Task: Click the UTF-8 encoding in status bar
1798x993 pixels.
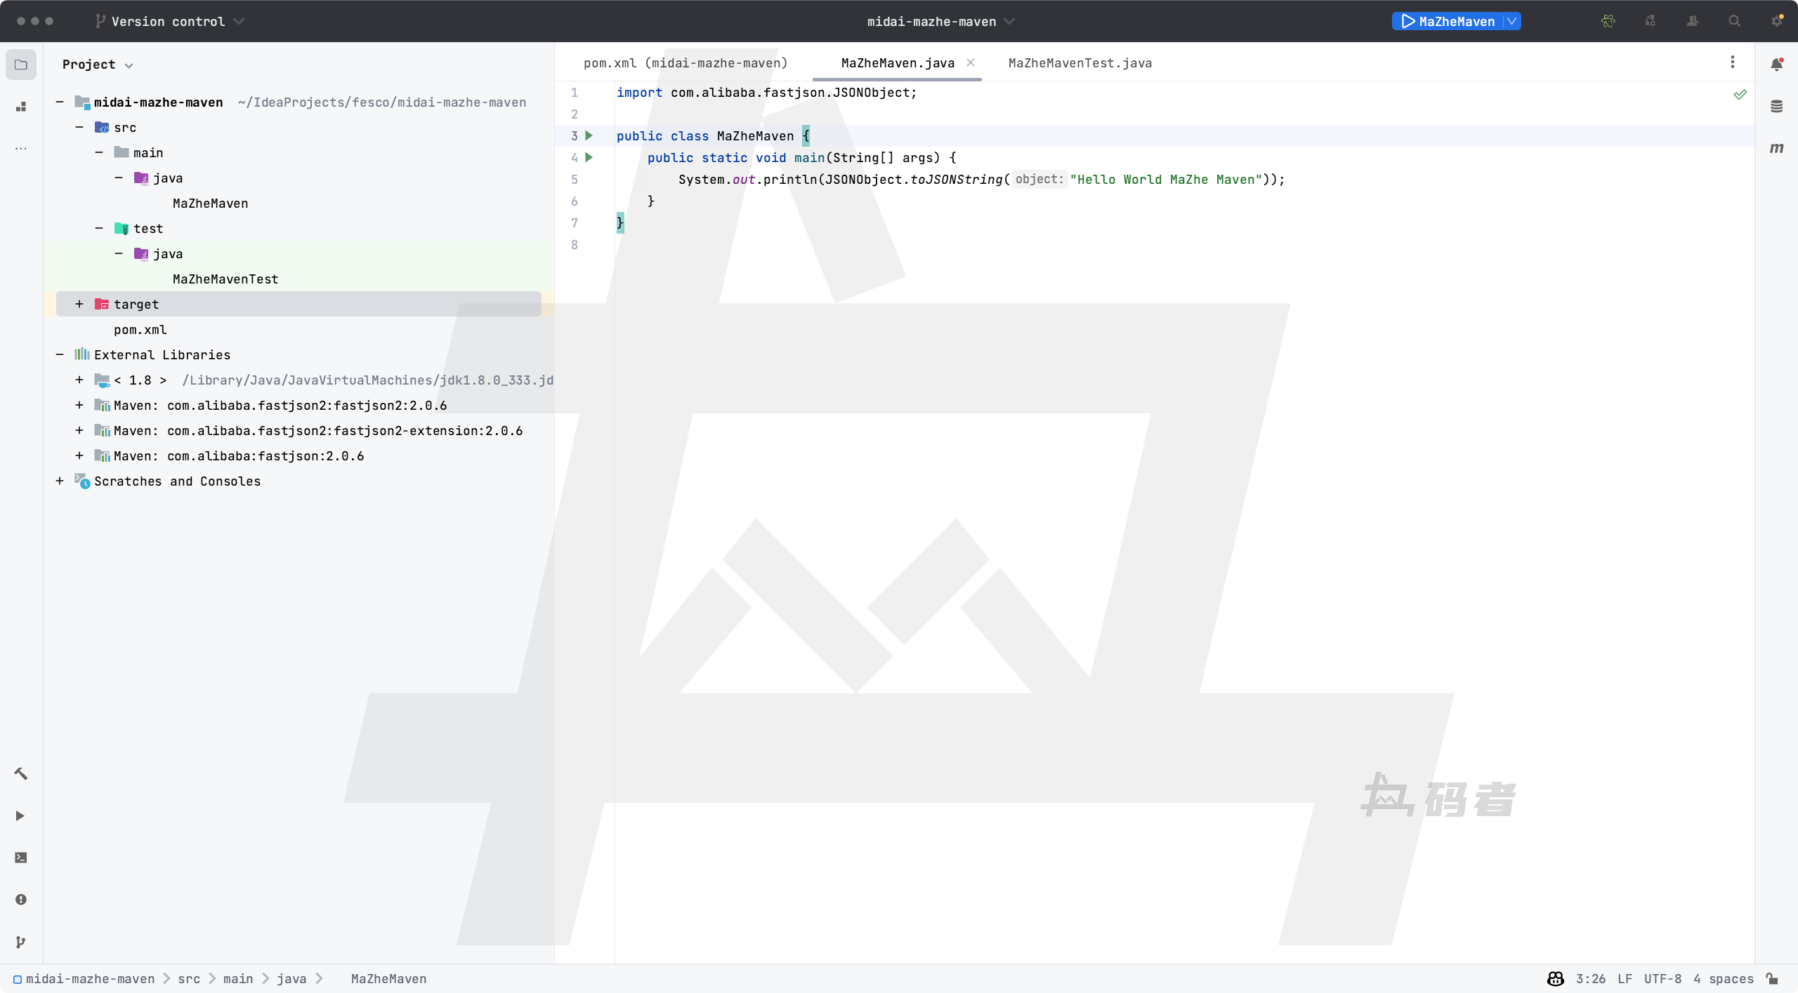Action: point(1662,979)
